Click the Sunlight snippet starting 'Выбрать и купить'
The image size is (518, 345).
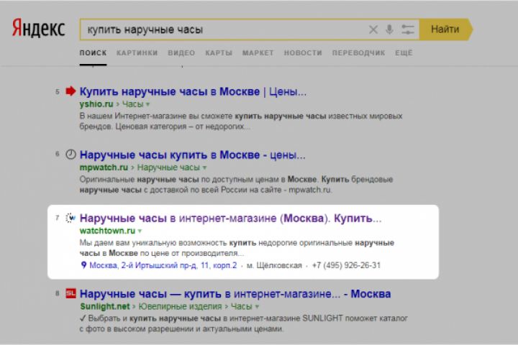click(x=244, y=323)
